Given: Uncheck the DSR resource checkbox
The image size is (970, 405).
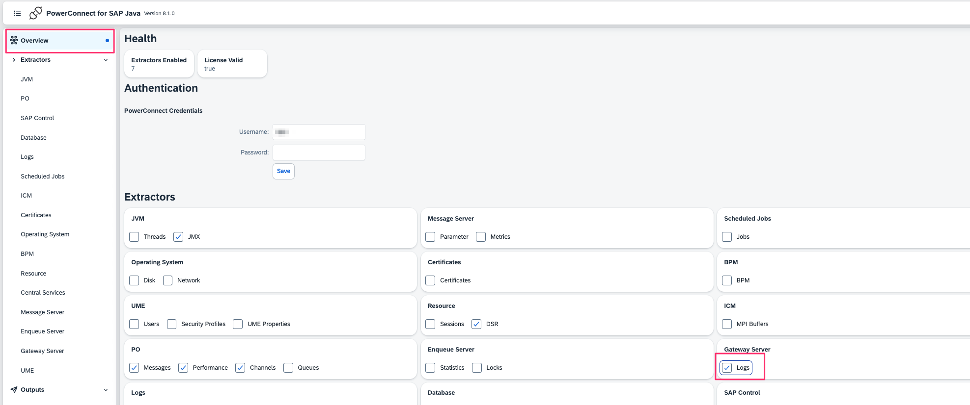Looking at the screenshot, I should (476, 324).
